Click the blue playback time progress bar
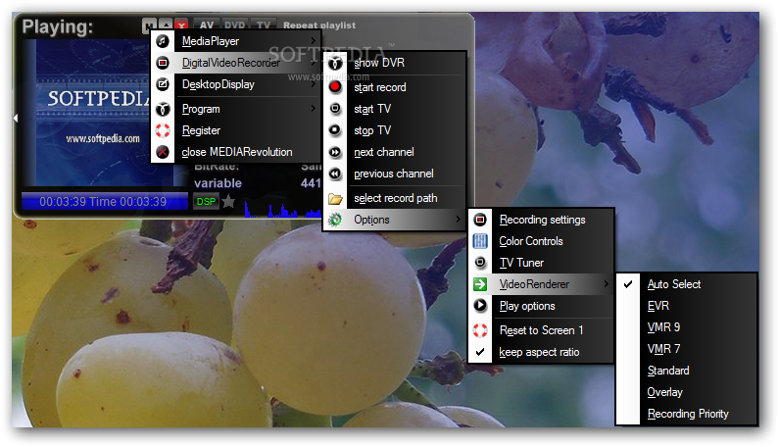Image resolution: width=779 pixels, height=447 pixels. click(x=104, y=201)
